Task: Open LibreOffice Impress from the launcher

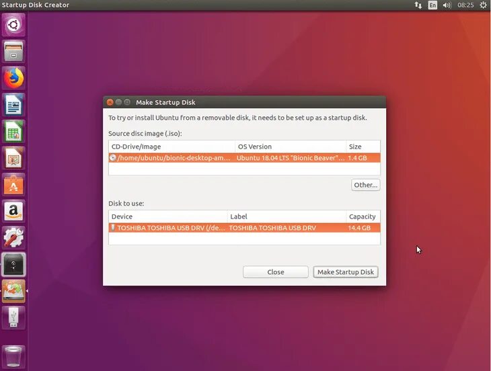Action: (13, 158)
